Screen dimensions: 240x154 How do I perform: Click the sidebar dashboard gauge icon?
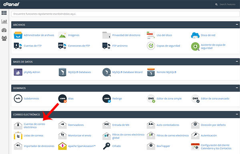click(4, 30)
